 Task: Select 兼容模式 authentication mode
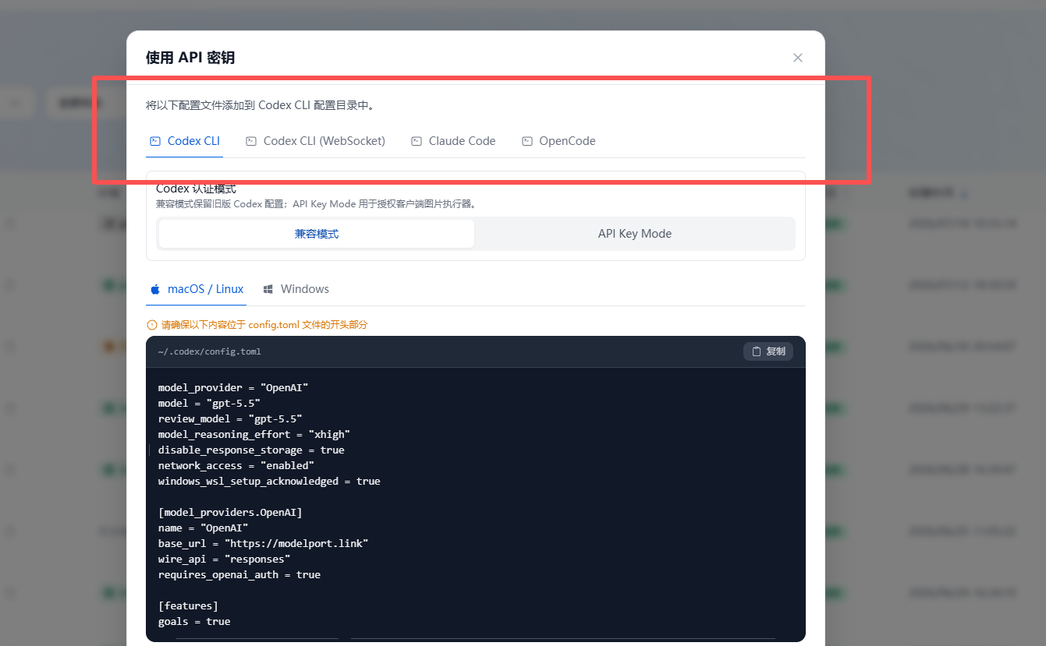(317, 234)
